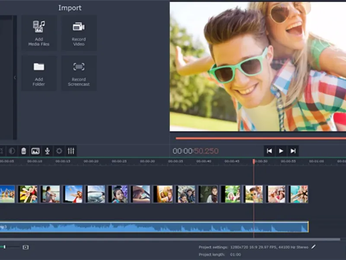Image resolution: width=346 pixels, height=260 pixels.
Task: Click the color adjustments half-circle icon
Action: click(12, 151)
